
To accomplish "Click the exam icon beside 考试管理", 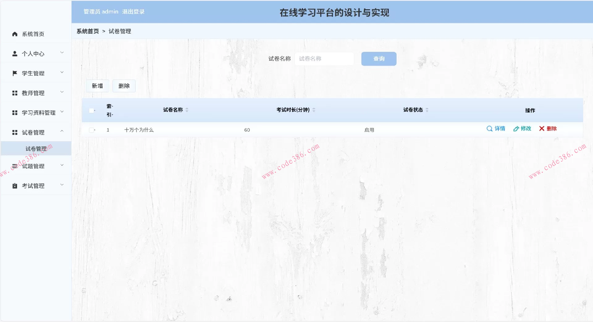I will [x=14, y=185].
